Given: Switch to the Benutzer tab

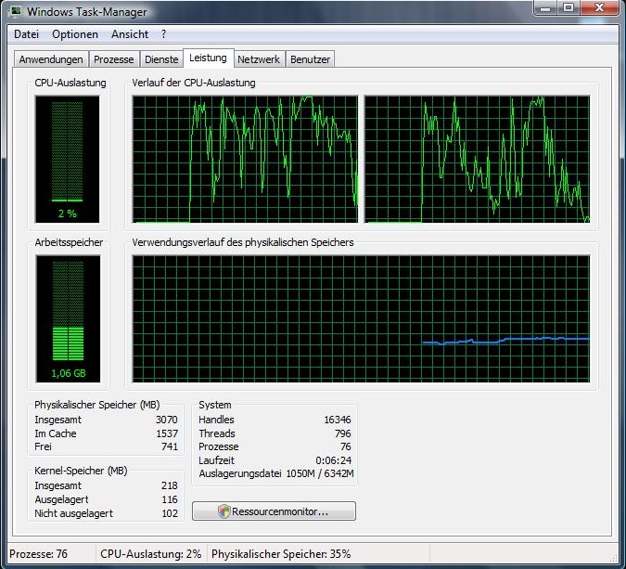Looking at the screenshot, I should [310, 59].
